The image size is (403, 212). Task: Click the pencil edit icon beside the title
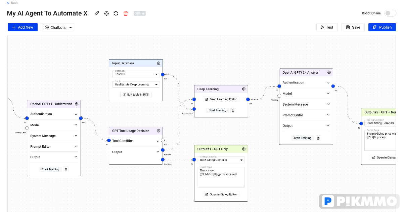(x=97, y=13)
